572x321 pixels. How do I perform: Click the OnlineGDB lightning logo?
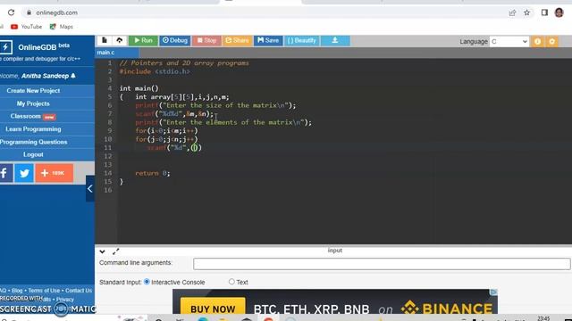pyautogui.click(x=6, y=47)
